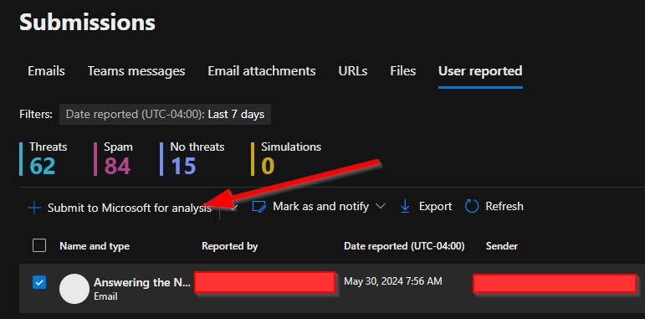
Task: Open the Answering the N... submission
Action: [x=142, y=282]
